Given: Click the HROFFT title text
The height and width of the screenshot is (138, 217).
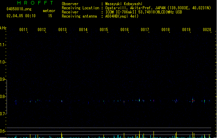Looking at the screenshot, I should click(36, 3).
